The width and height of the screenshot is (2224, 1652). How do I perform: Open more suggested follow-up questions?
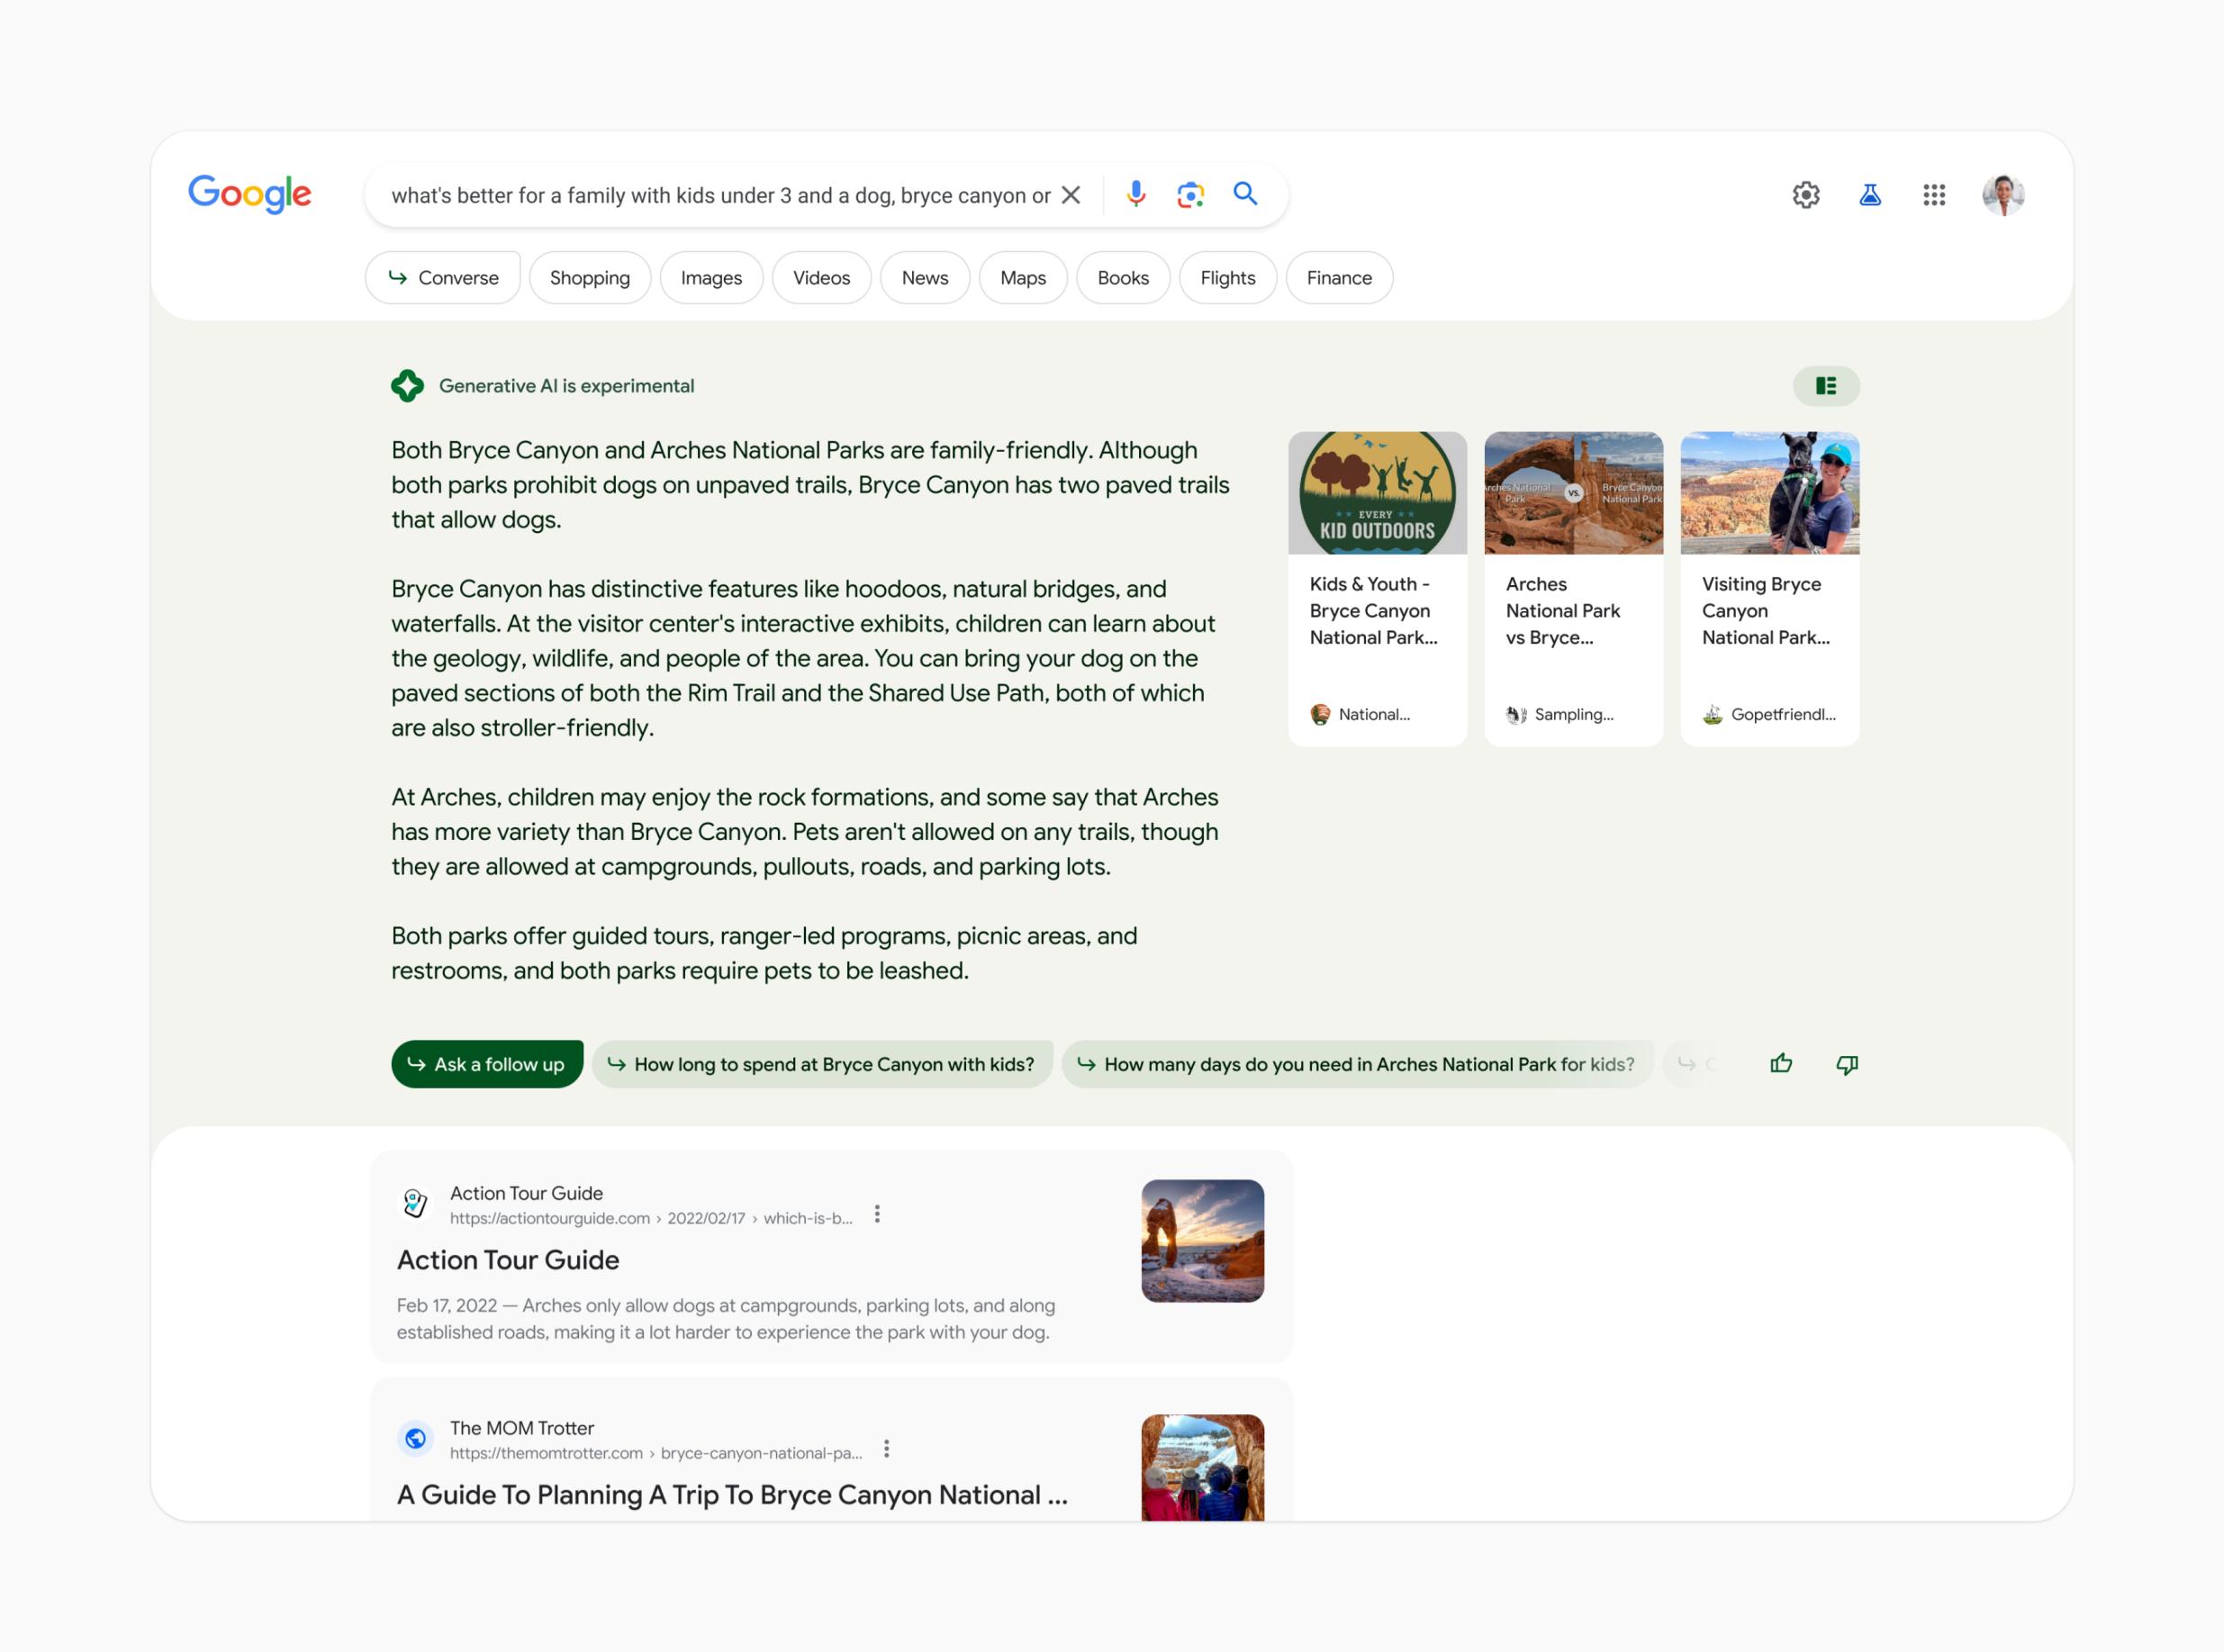(1692, 1062)
